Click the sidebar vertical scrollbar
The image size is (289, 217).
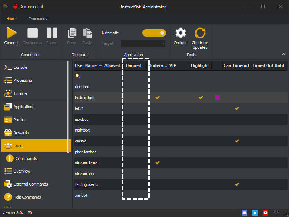click(68, 106)
